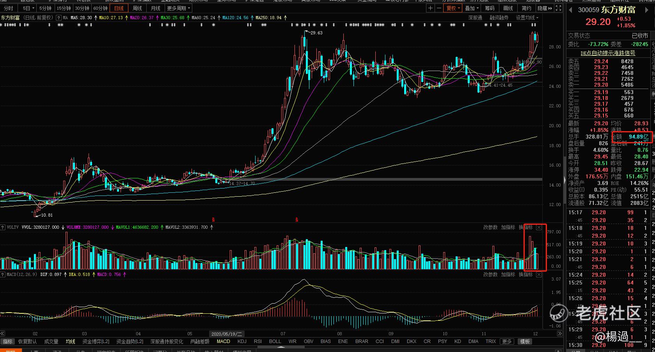Switch indicator to KDJ
Viewport: 655px width, 352px height.
pyautogui.click(x=242, y=341)
